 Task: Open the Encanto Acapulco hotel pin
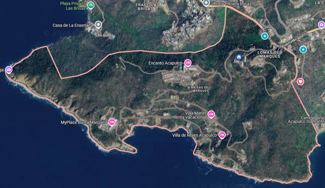click(x=188, y=63)
